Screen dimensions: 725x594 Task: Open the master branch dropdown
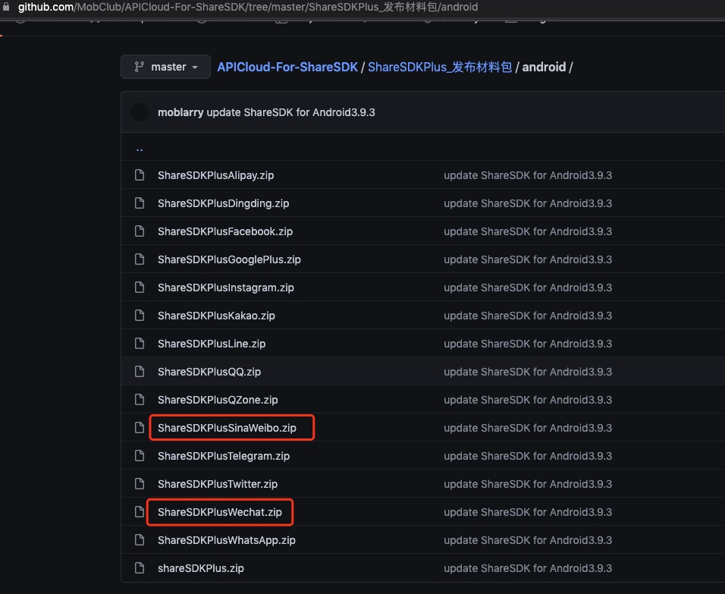[165, 67]
